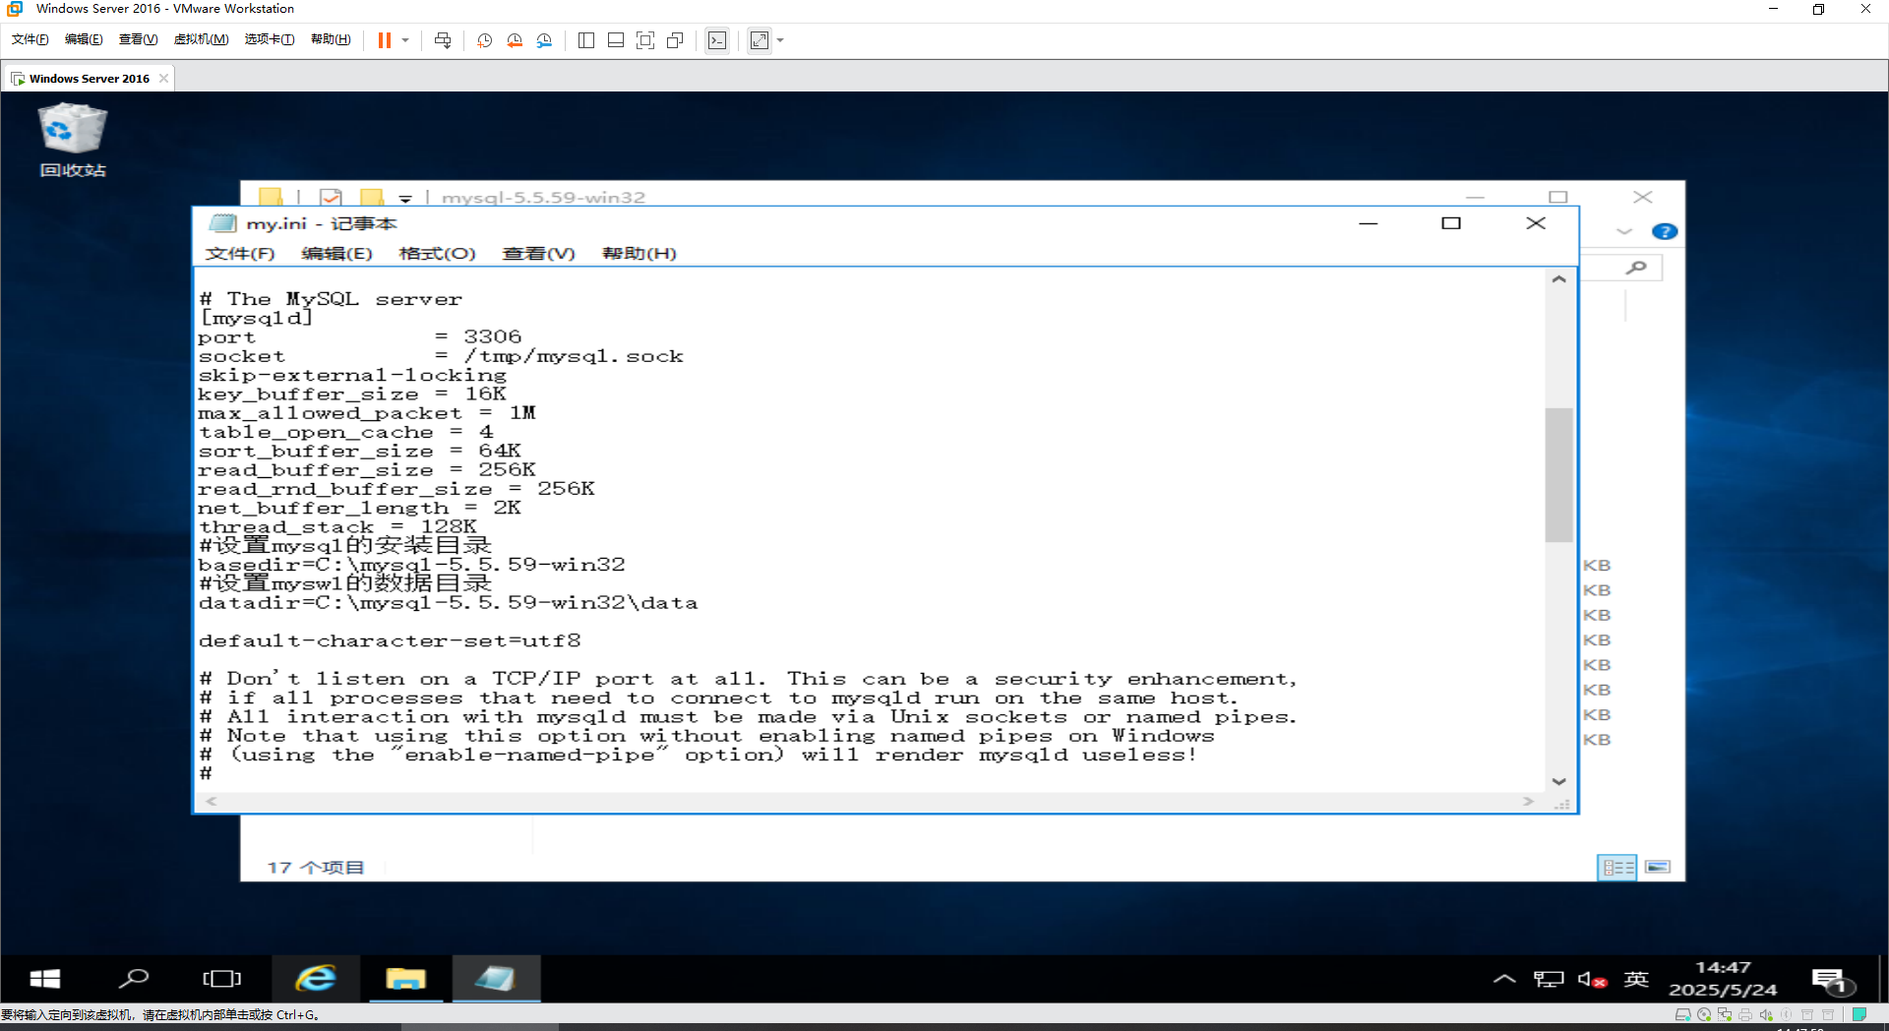Enter full screen mode in VMware

click(645, 40)
